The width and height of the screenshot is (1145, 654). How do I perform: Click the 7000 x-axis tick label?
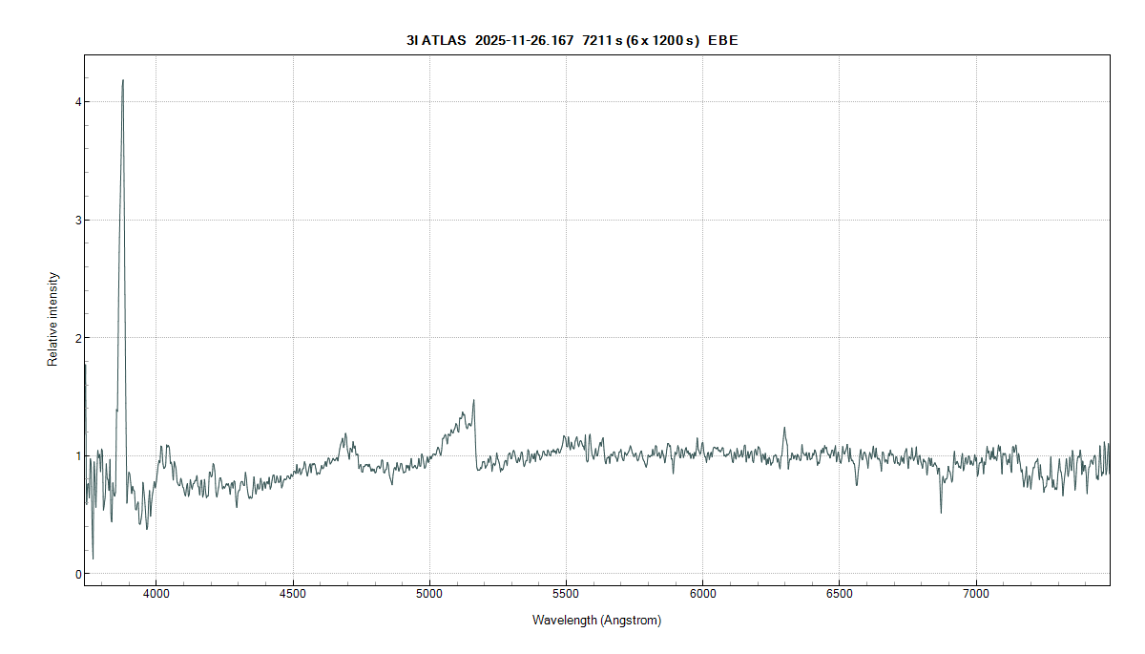pyautogui.click(x=976, y=595)
